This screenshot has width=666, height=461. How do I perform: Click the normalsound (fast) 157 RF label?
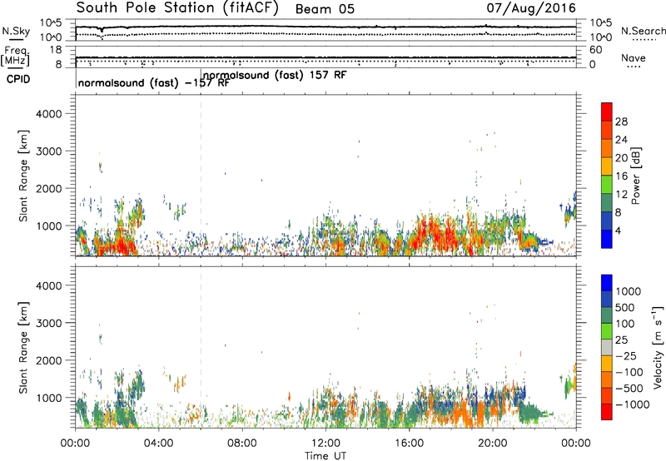[275, 75]
